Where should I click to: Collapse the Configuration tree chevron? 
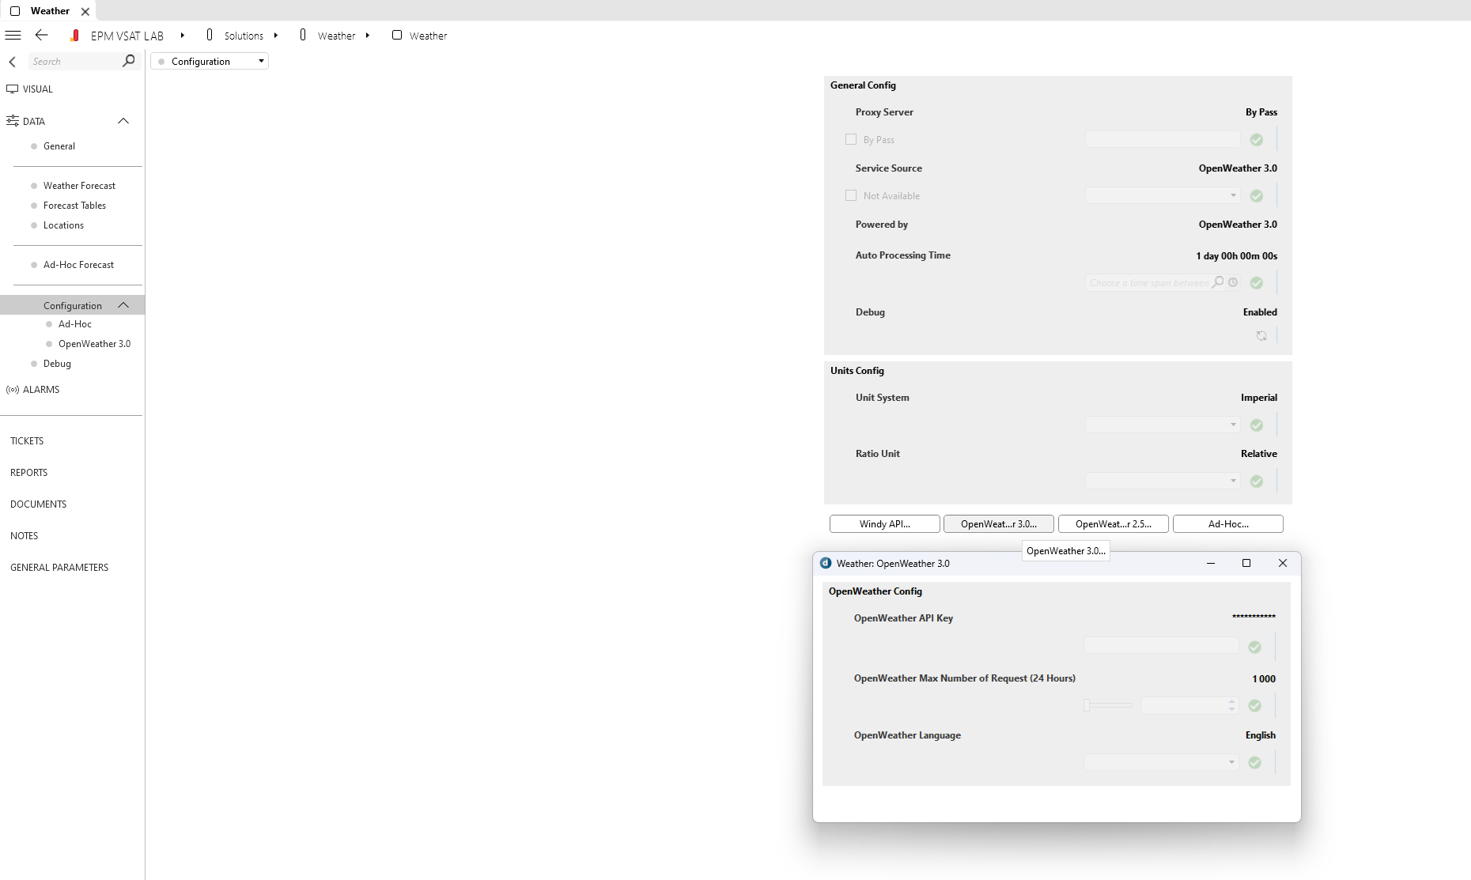point(123,305)
